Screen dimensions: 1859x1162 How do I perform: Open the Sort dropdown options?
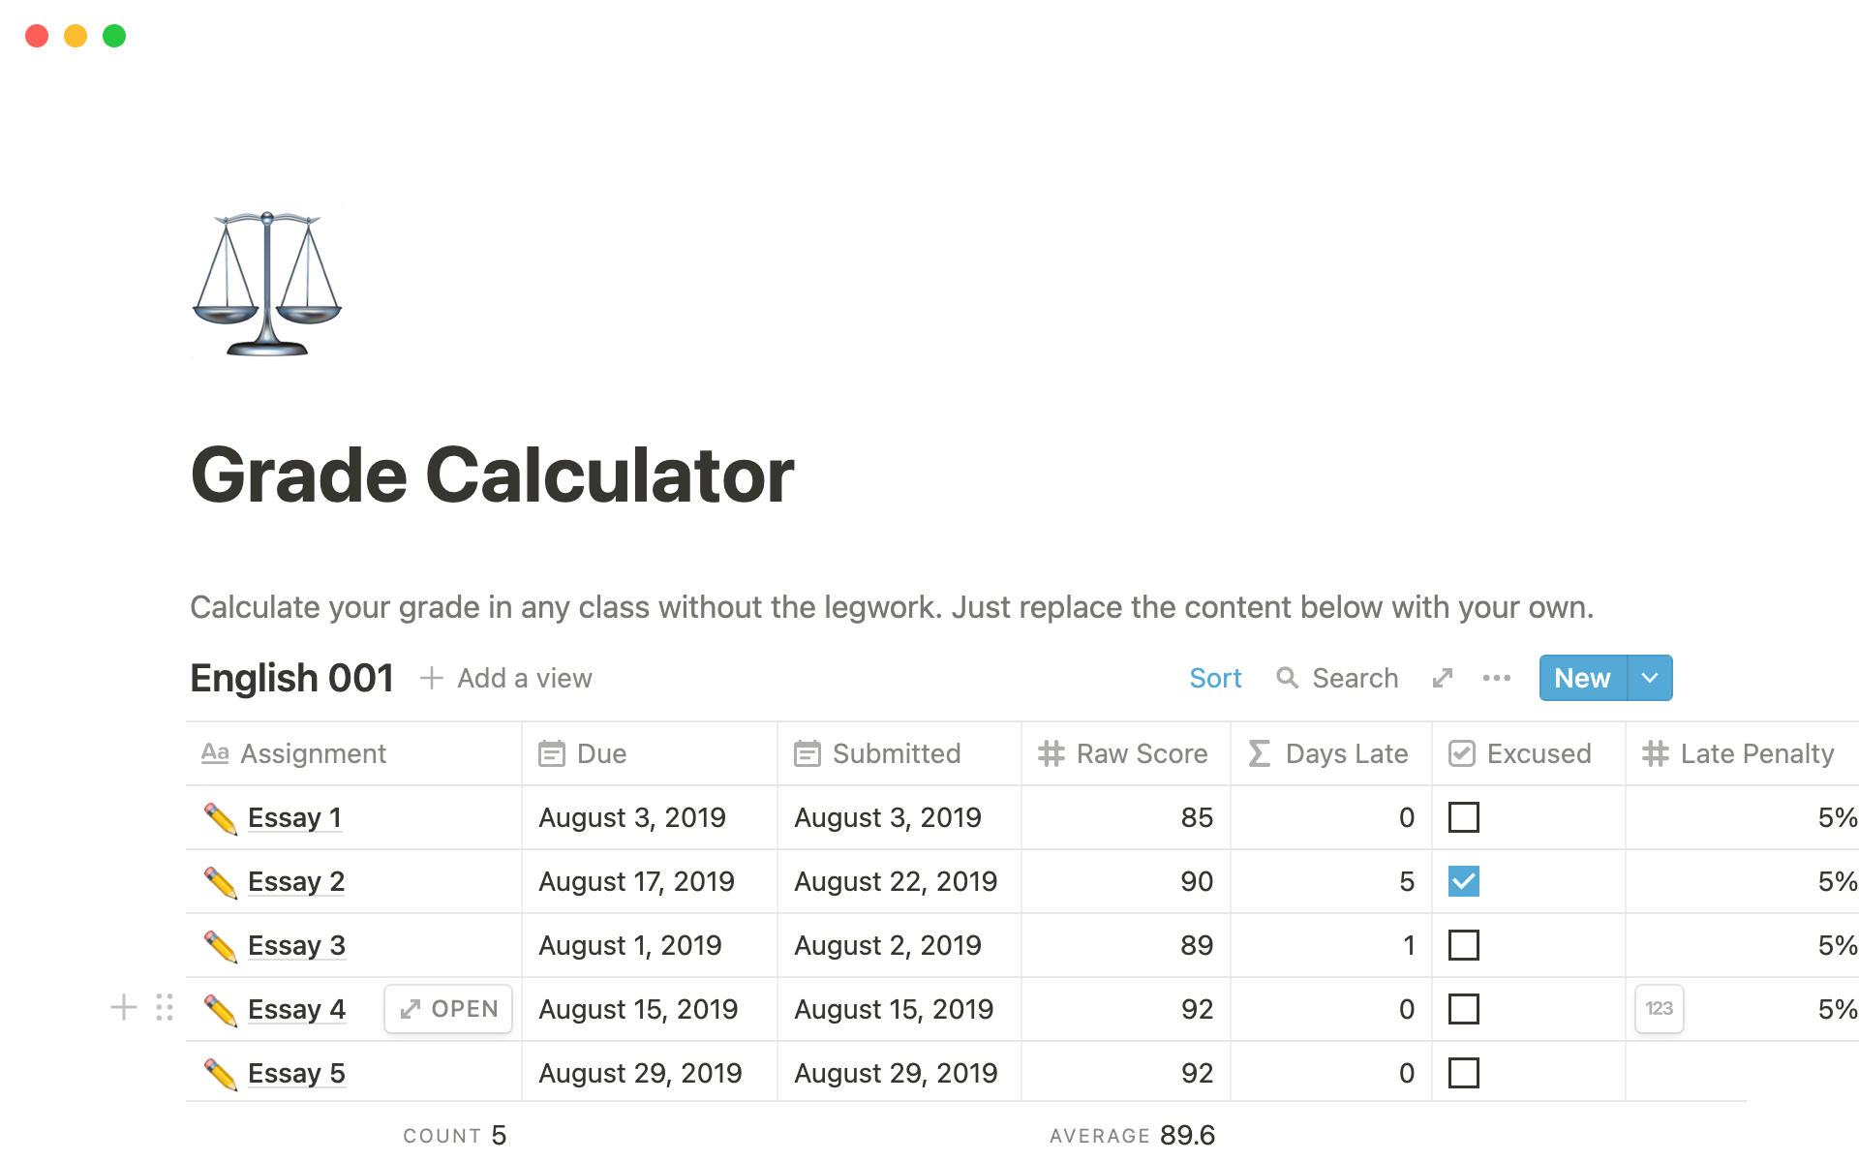click(x=1214, y=676)
